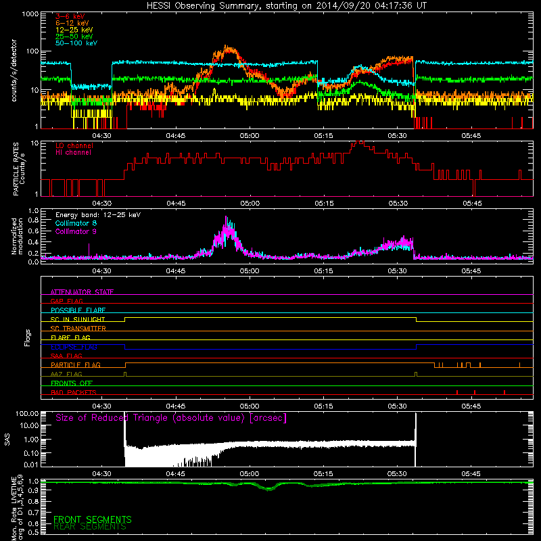This screenshot has height=541, width=541.
Task: Select the Collimator 8 legend label
Action: pyautogui.click(x=76, y=223)
